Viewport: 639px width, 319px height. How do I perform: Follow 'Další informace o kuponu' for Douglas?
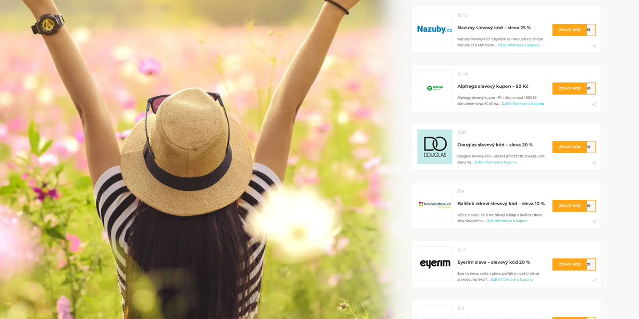496,162
